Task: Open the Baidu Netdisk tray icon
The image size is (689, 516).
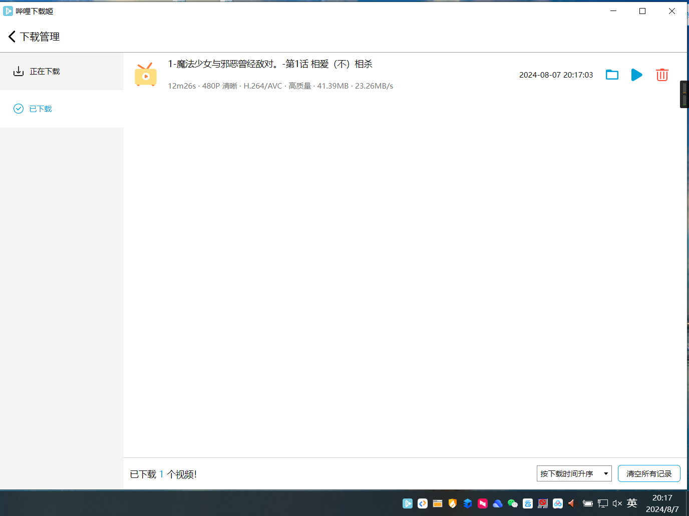Action: click(558, 503)
